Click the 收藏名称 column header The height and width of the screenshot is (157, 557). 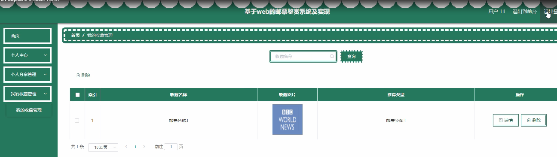178,95
